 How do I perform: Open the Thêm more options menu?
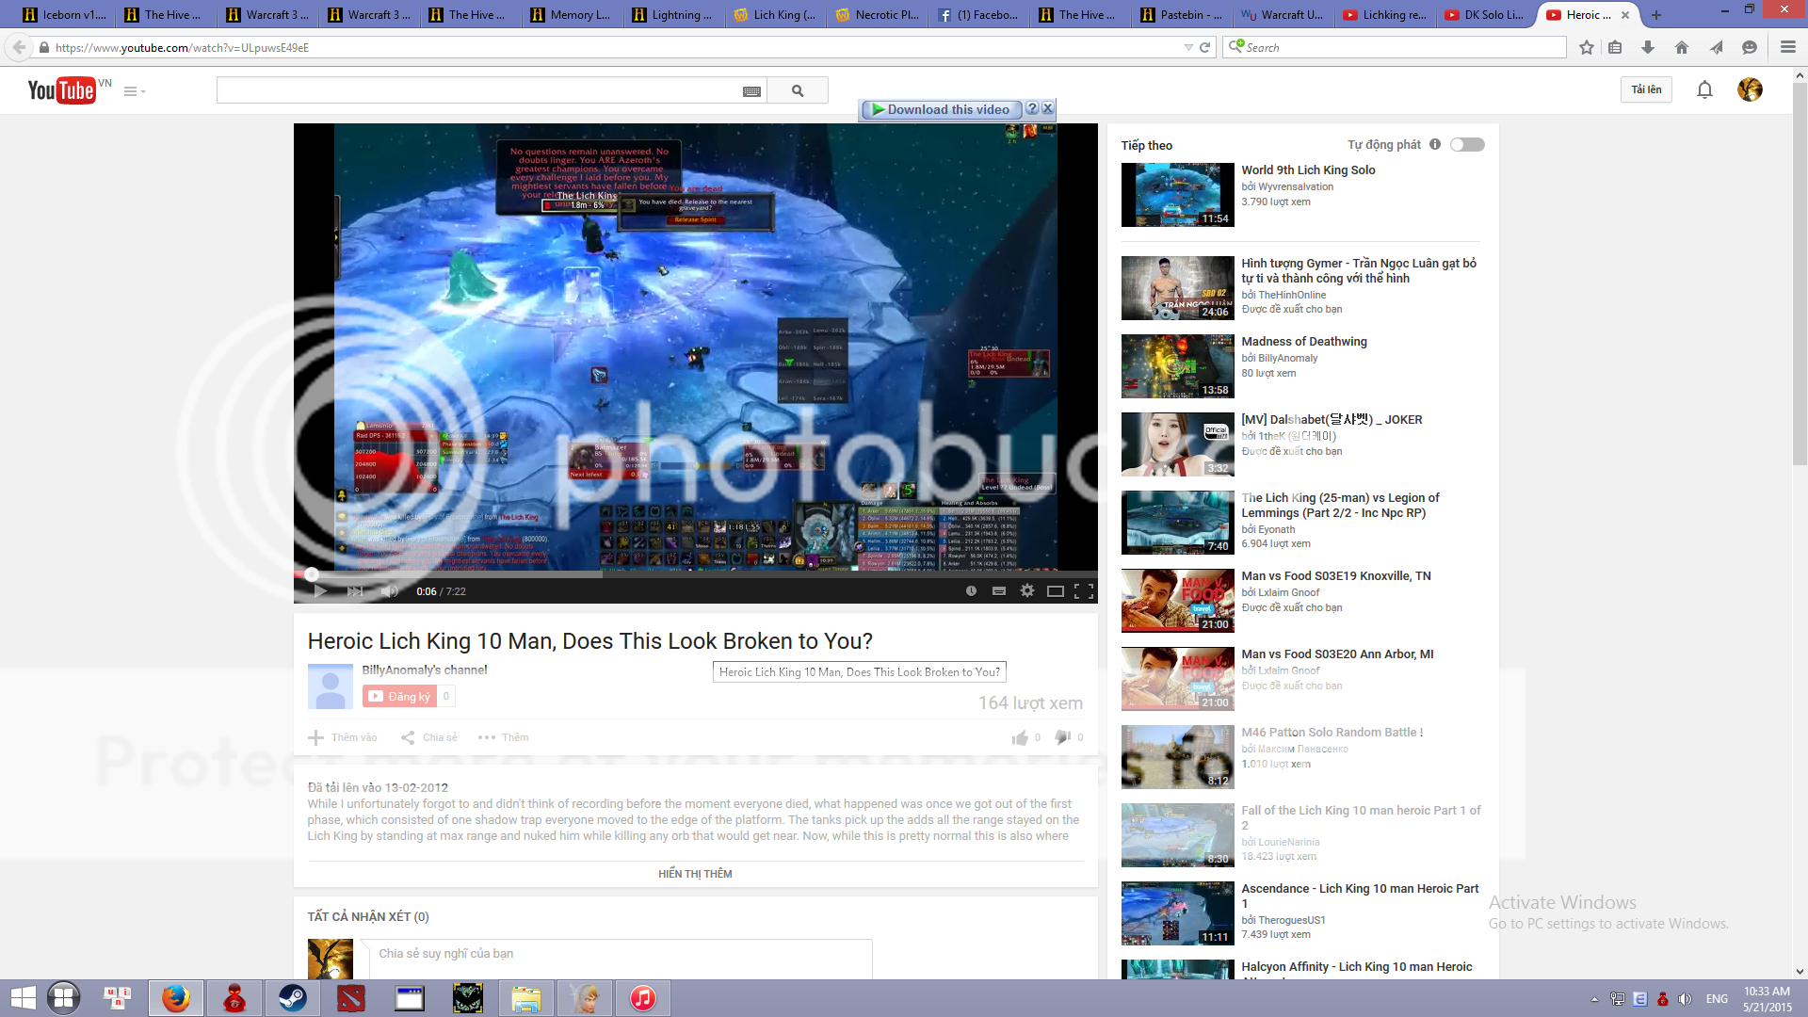503,737
